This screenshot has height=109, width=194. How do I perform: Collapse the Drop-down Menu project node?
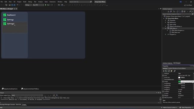[164, 18]
